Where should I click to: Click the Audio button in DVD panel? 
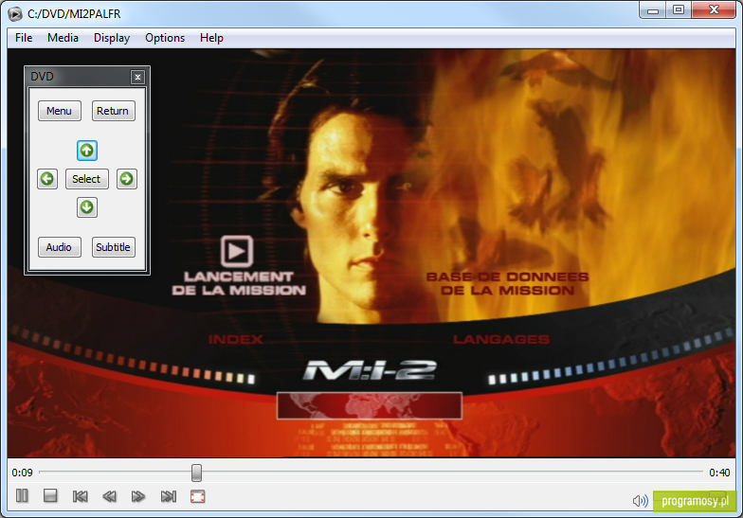pyautogui.click(x=60, y=247)
